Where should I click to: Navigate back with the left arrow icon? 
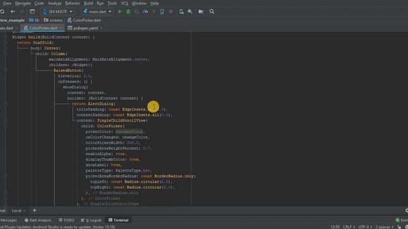tap(13, 11)
